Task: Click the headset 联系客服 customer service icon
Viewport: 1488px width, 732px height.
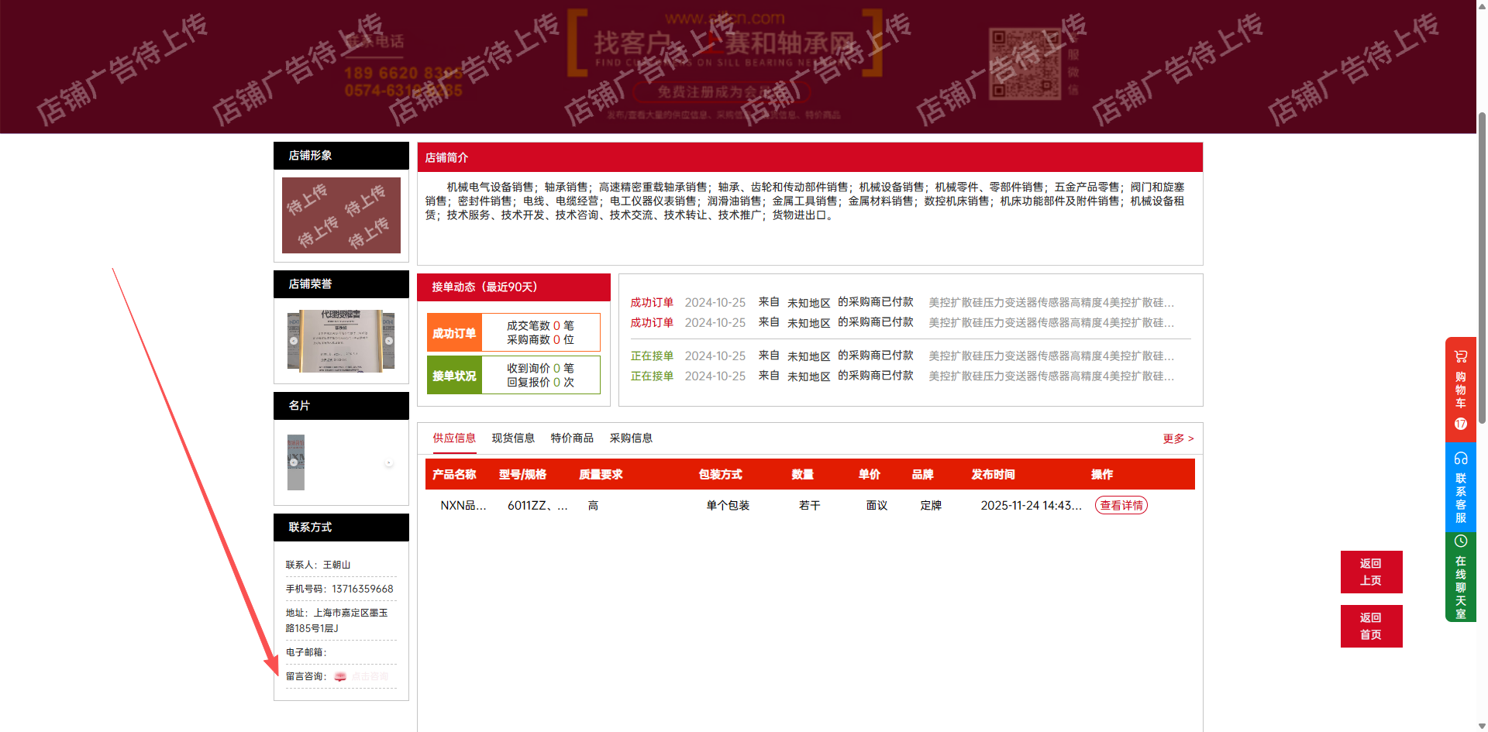Action: pyautogui.click(x=1461, y=459)
